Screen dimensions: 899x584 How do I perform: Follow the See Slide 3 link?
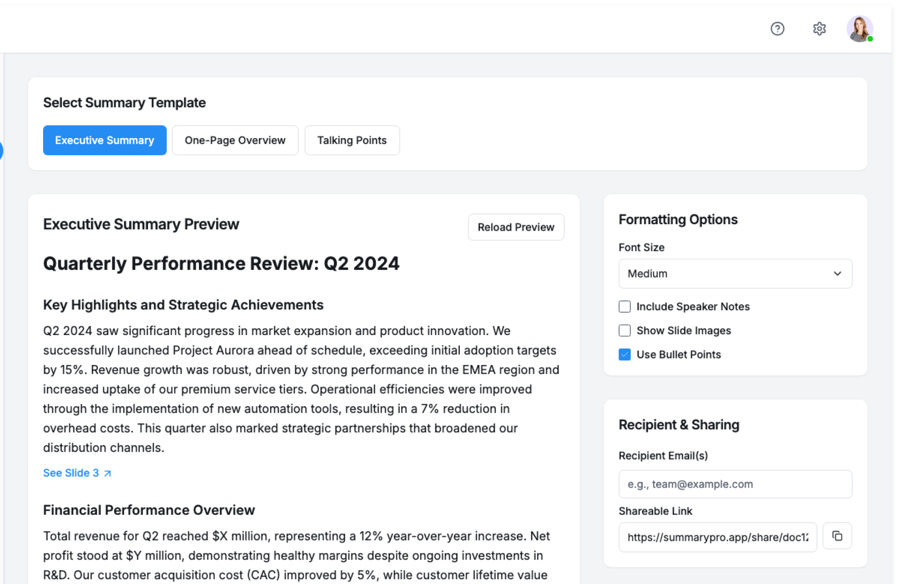[x=71, y=473]
